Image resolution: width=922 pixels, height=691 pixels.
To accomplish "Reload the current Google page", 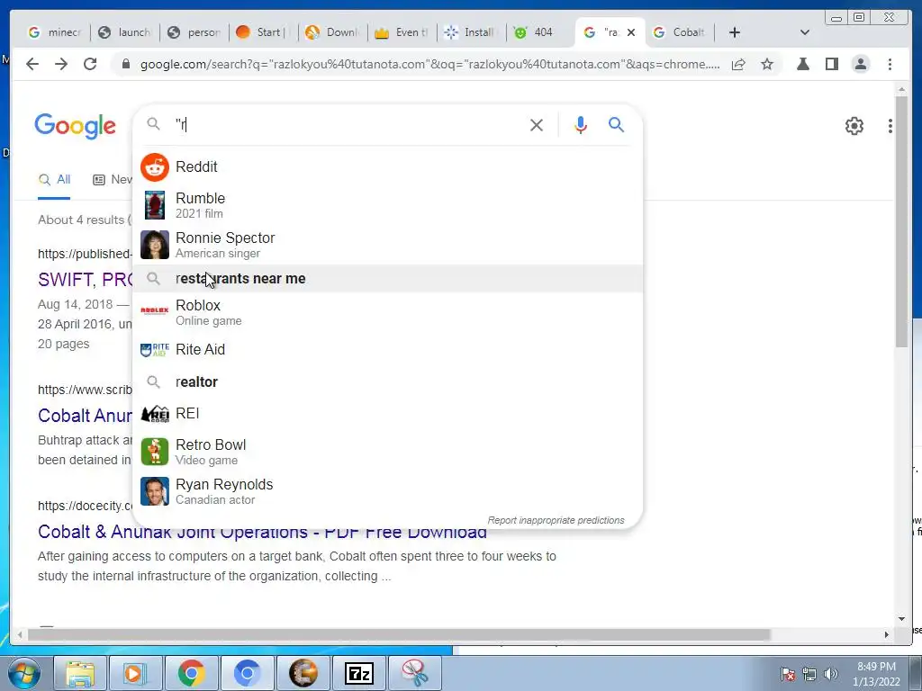I will (x=90, y=64).
